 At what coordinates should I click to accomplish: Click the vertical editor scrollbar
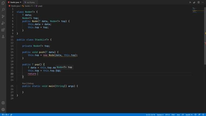pyautogui.click(x=205, y=35)
